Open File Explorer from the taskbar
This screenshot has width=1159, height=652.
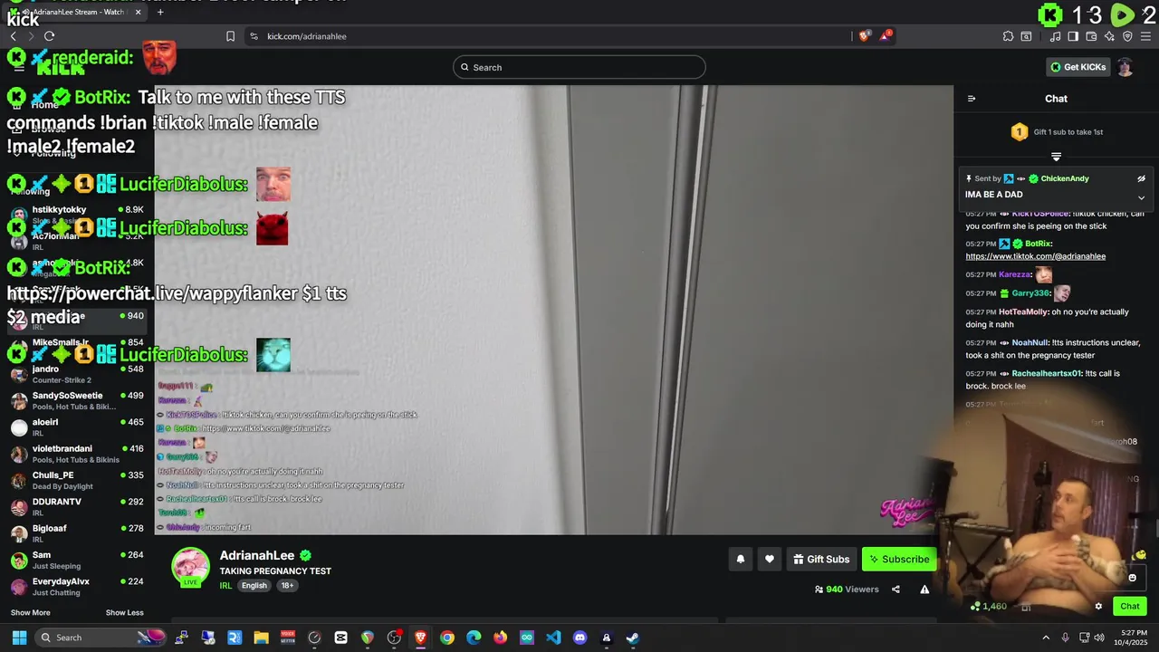tap(261, 638)
